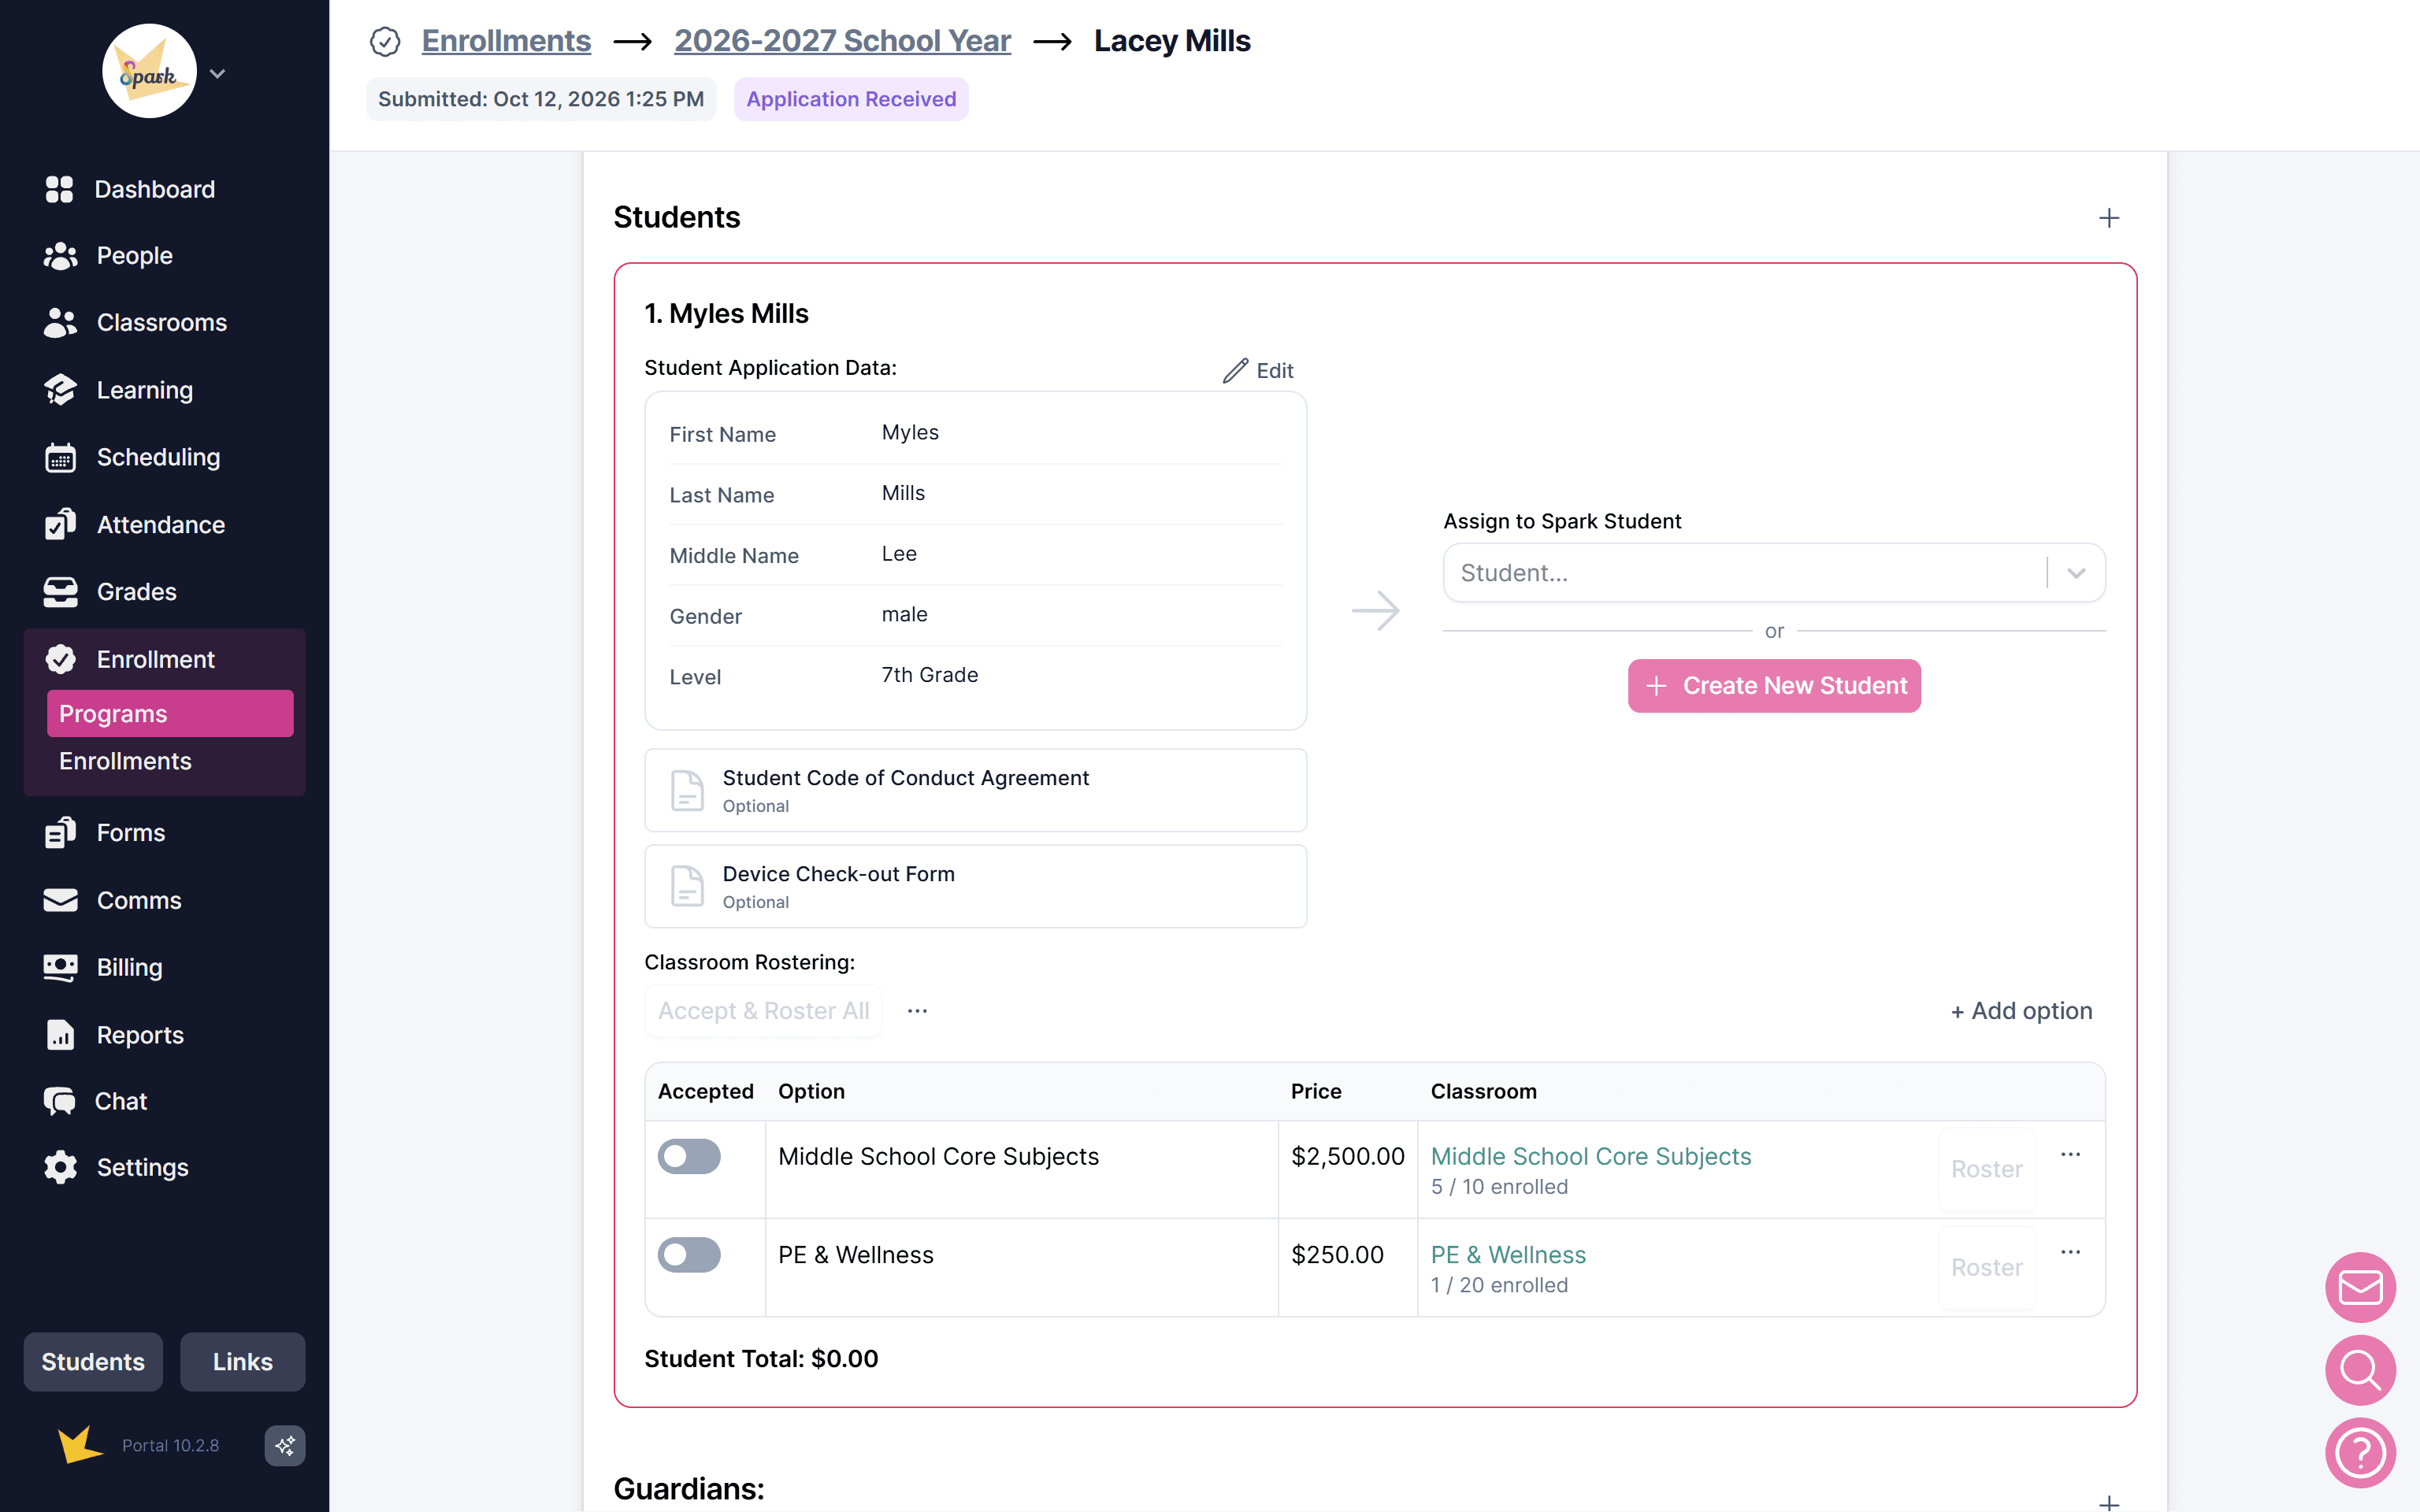This screenshot has width=2420, height=1512.
Task: Open PE & Wellness classroom link
Action: (x=1508, y=1254)
